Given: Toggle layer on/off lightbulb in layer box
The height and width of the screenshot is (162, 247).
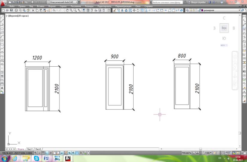Looking at the screenshot, I should pos(191,10).
